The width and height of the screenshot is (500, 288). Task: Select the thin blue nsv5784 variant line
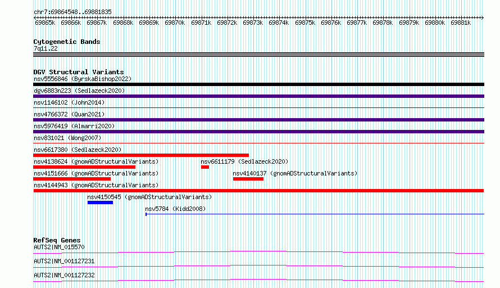pyautogui.click(x=315, y=214)
